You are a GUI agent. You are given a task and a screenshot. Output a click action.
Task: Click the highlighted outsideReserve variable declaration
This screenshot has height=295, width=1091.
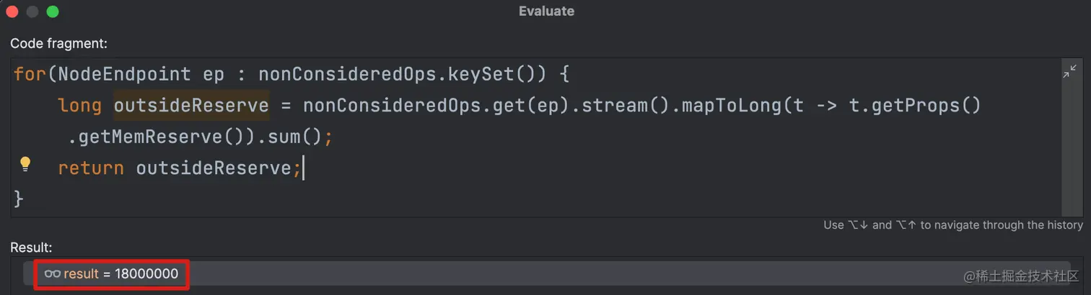point(191,106)
